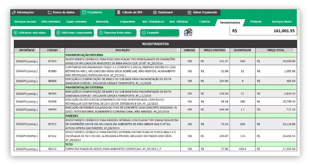
Task: Switch to Serviços iniciais stage
Action: tap(25, 22)
